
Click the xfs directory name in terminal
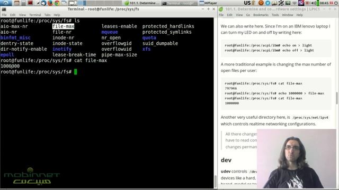tap(146, 49)
